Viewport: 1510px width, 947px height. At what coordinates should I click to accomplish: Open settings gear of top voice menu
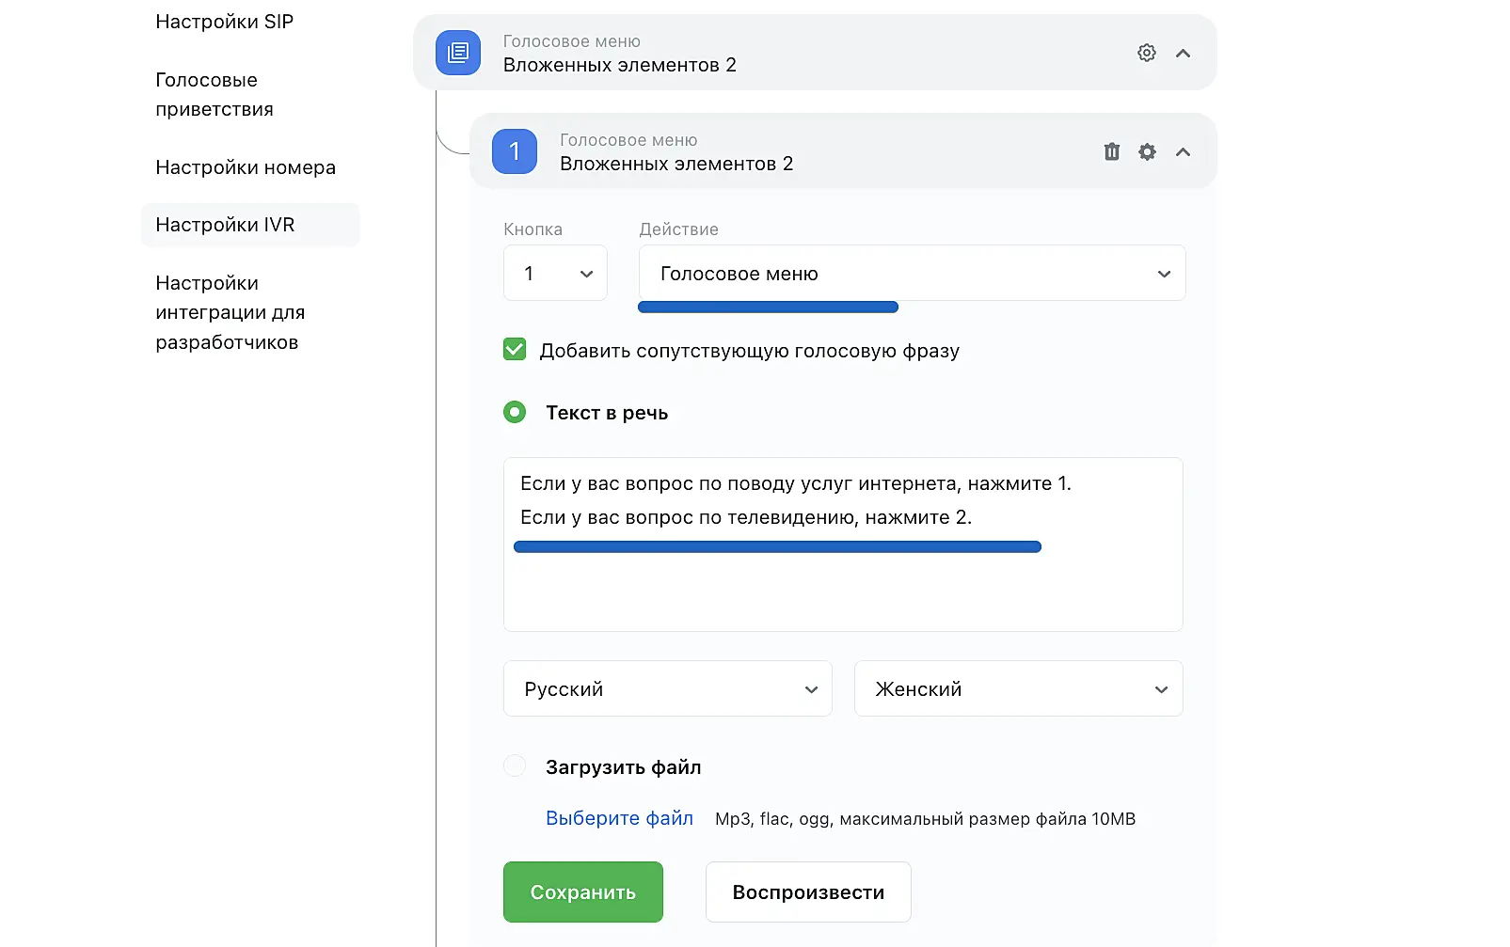tap(1146, 53)
